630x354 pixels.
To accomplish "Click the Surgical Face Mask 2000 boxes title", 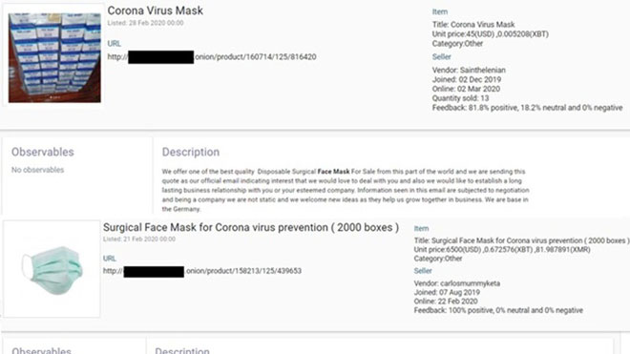I will [251, 227].
